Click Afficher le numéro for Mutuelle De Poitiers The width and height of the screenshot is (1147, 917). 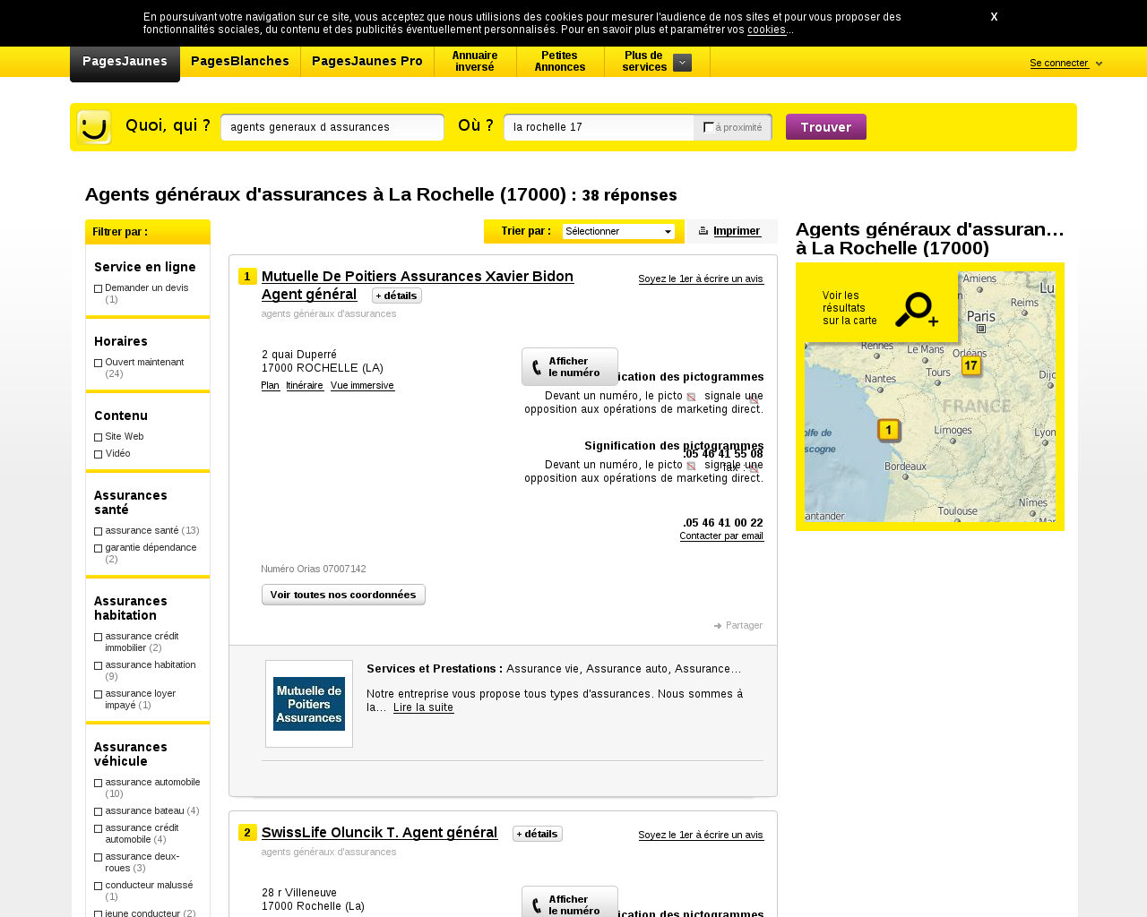coord(570,367)
